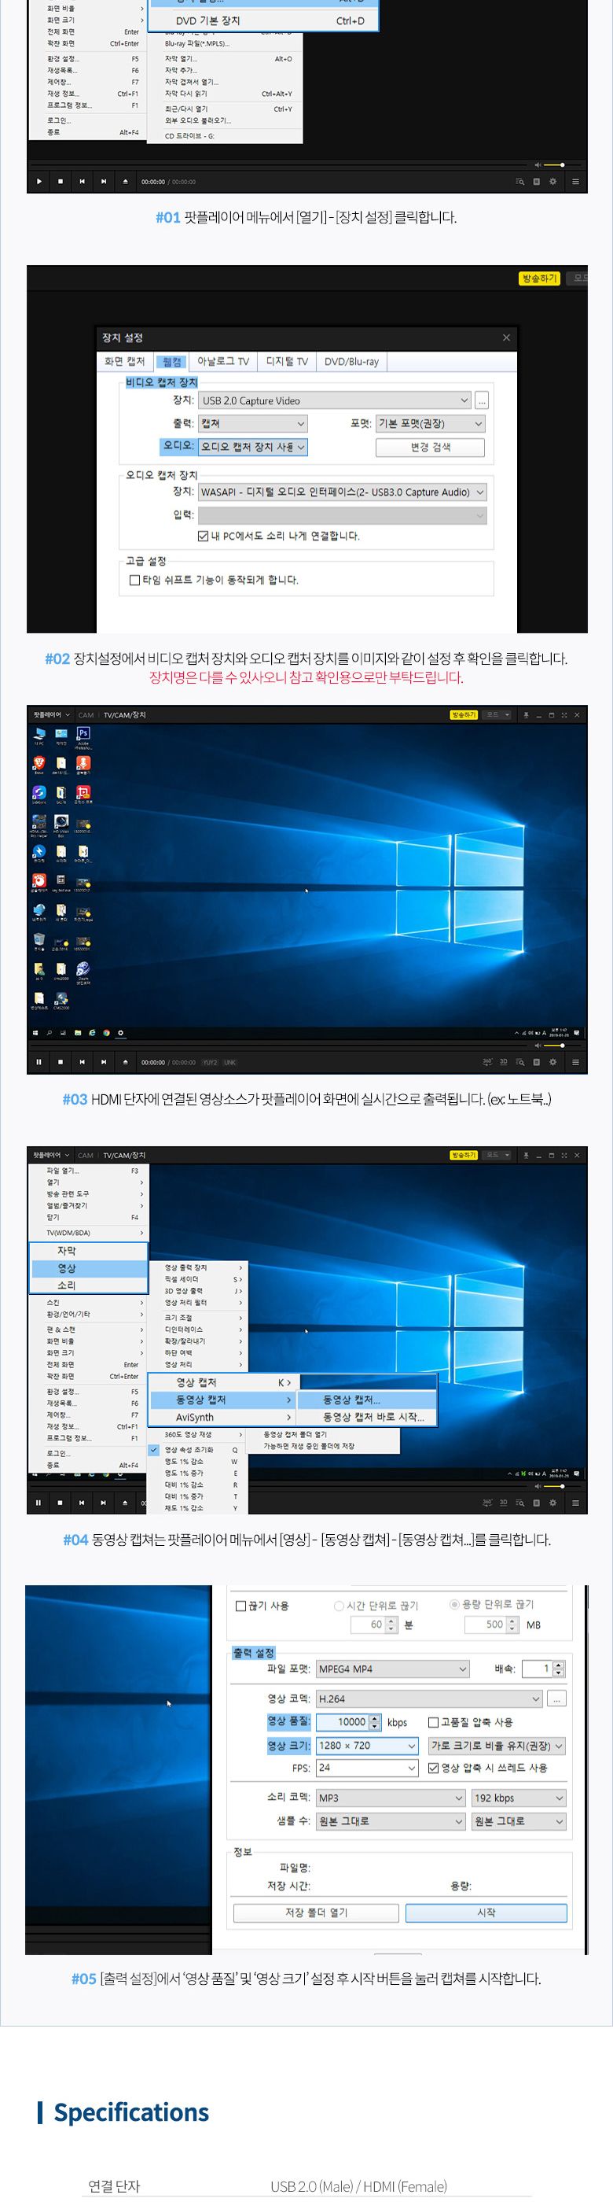Click the 방송하기 button in the step 04 title bar
The image size is (613, 2202).
(464, 1155)
